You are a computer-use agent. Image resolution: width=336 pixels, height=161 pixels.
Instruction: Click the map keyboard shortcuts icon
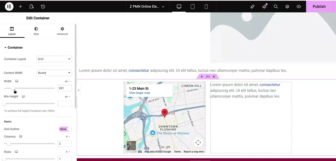click(x=140, y=152)
